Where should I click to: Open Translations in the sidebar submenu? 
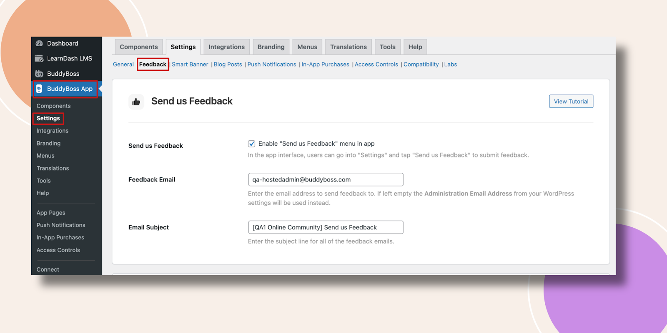coord(53,169)
